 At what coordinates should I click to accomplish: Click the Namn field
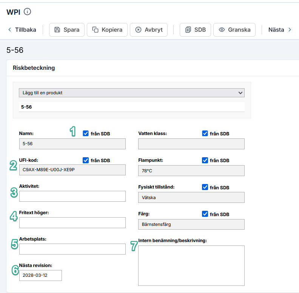[72, 144]
